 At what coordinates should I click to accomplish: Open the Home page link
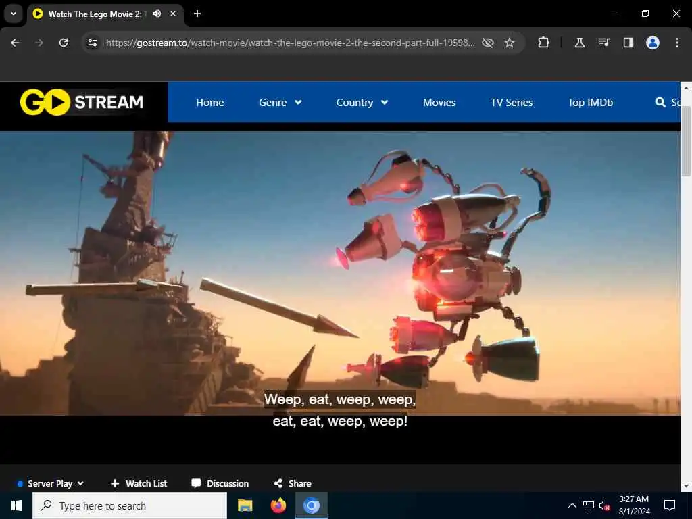[209, 103]
